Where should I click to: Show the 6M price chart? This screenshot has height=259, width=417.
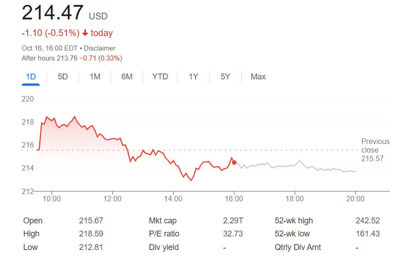[x=127, y=77]
